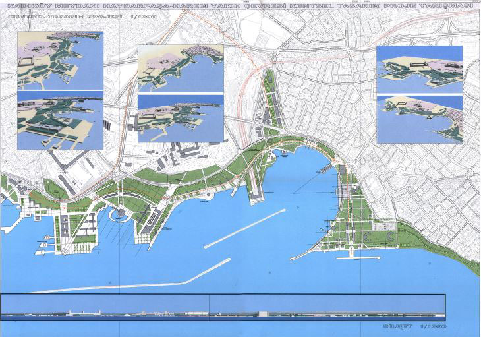Click the tall gray building in silhouette

click(x=263, y=314)
